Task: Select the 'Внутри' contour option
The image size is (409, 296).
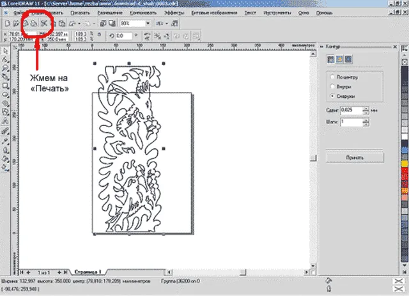Action: point(341,87)
